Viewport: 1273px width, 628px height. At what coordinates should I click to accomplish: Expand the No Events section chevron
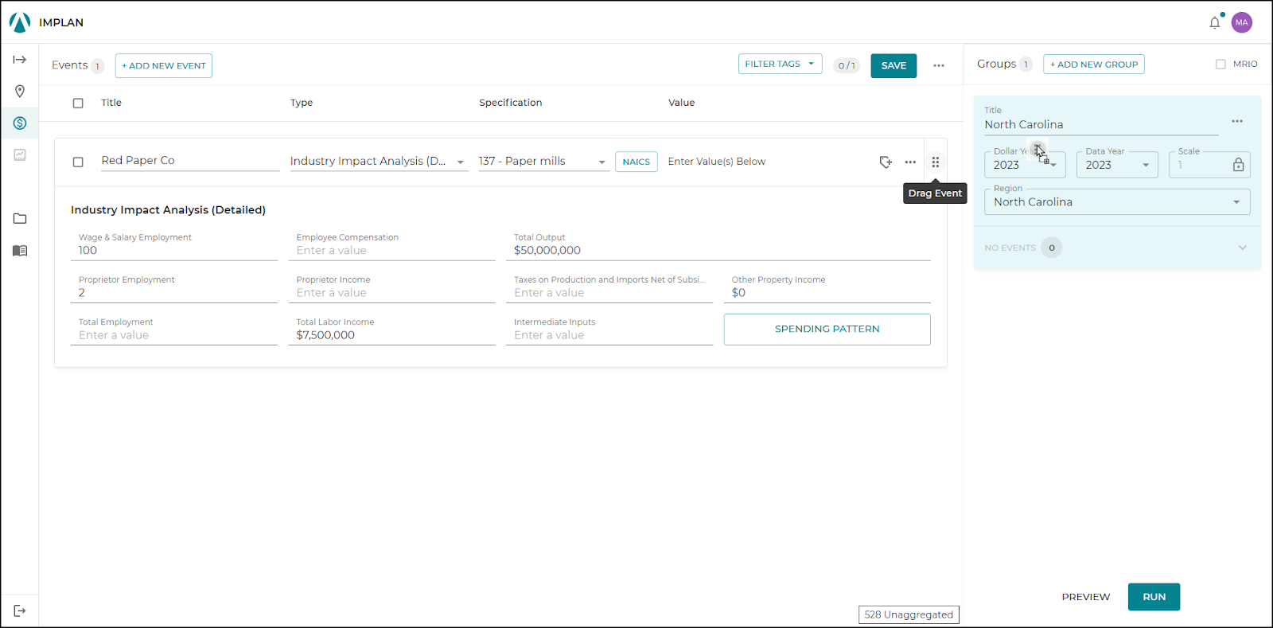pos(1242,248)
